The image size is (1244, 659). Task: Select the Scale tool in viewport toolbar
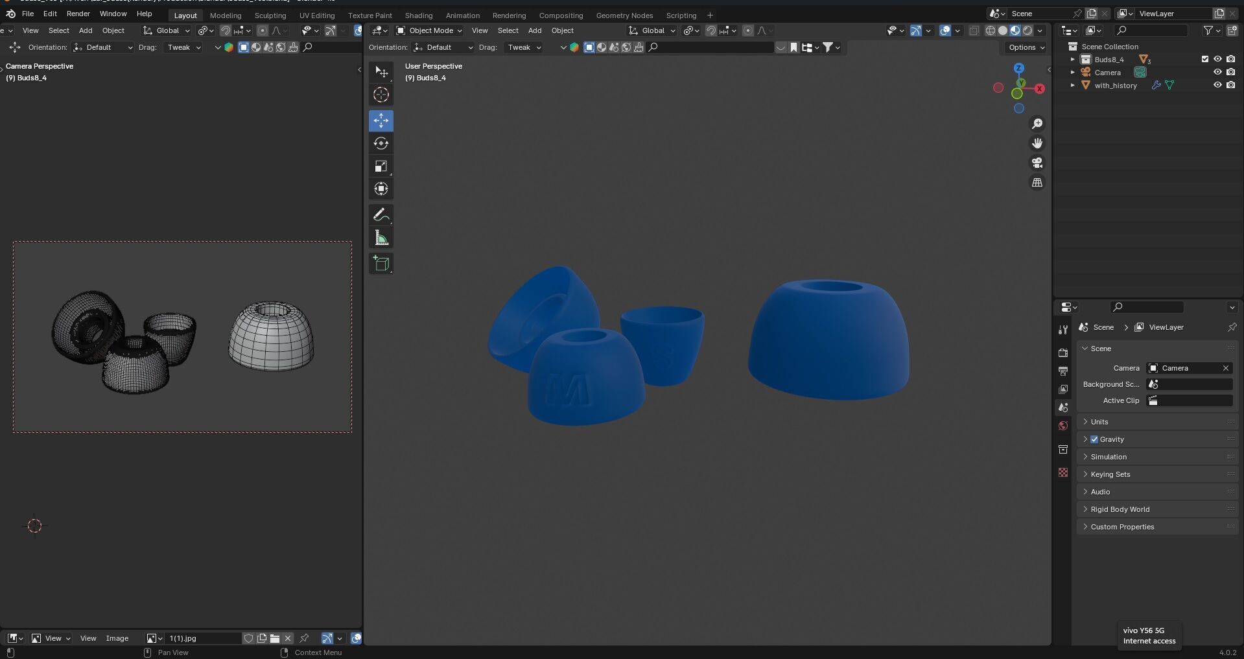pyautogui.click(x=381, y=166)
